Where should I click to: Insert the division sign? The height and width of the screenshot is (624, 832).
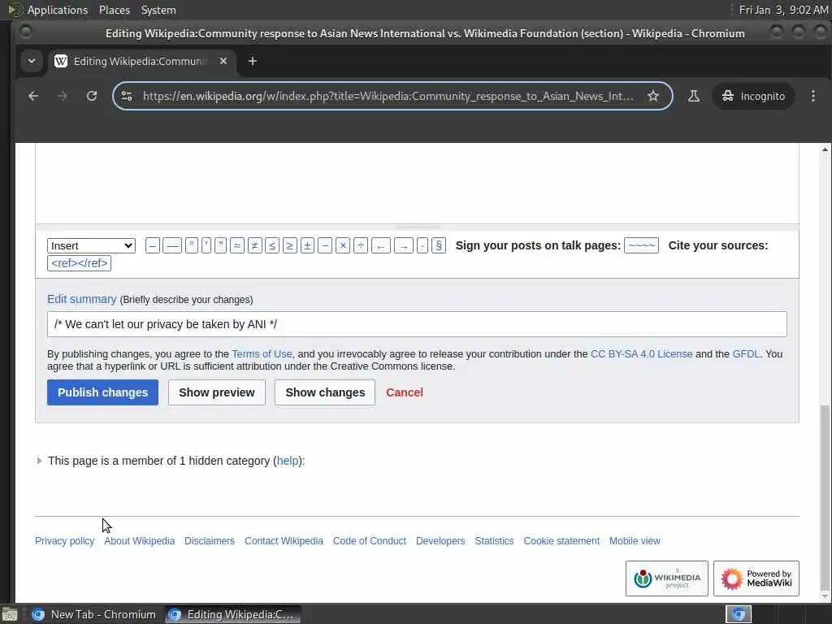pos(360,245)
